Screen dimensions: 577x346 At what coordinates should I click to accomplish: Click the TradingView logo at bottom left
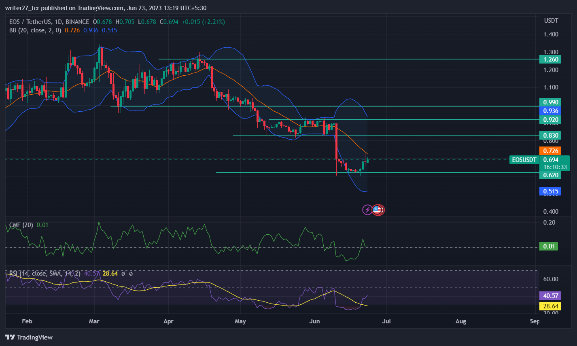click(x=29, y=337)
